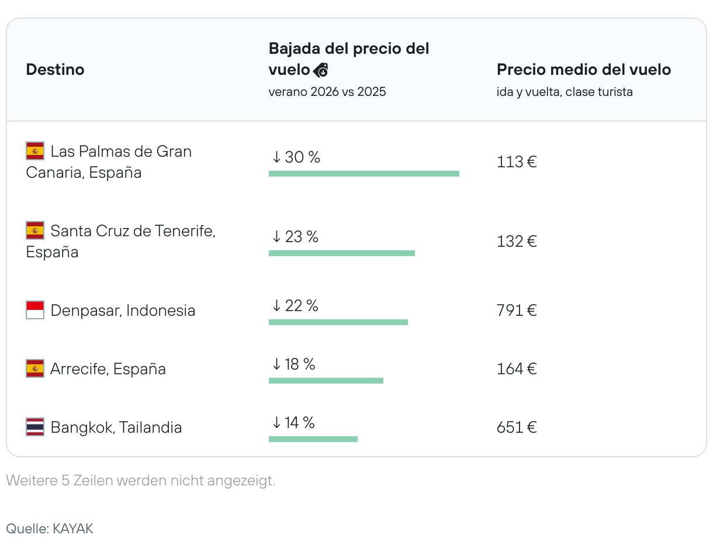Click the green bar for Las Palmas 30 %

tap(364, 174)
